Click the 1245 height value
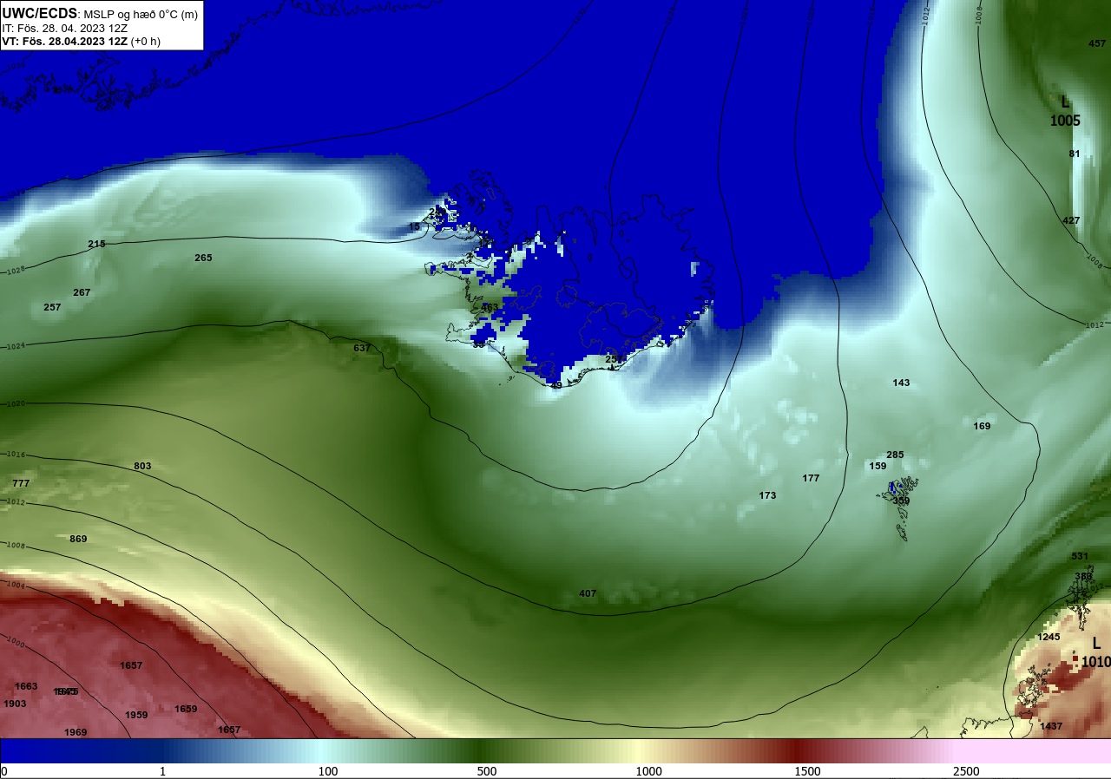The image size is (1111, 779). pyautogui.click(x=1049, y=637)
